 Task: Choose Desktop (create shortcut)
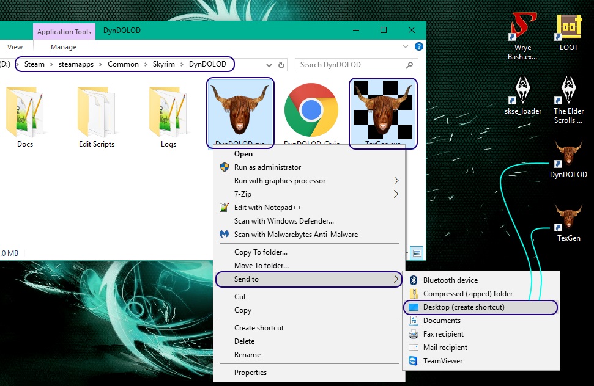pyautogui.click(x=481, y=307)
